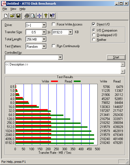This screenshot has width=130, height=165.
Task: Click the New document toolbar icon
Action: point(6,16)
